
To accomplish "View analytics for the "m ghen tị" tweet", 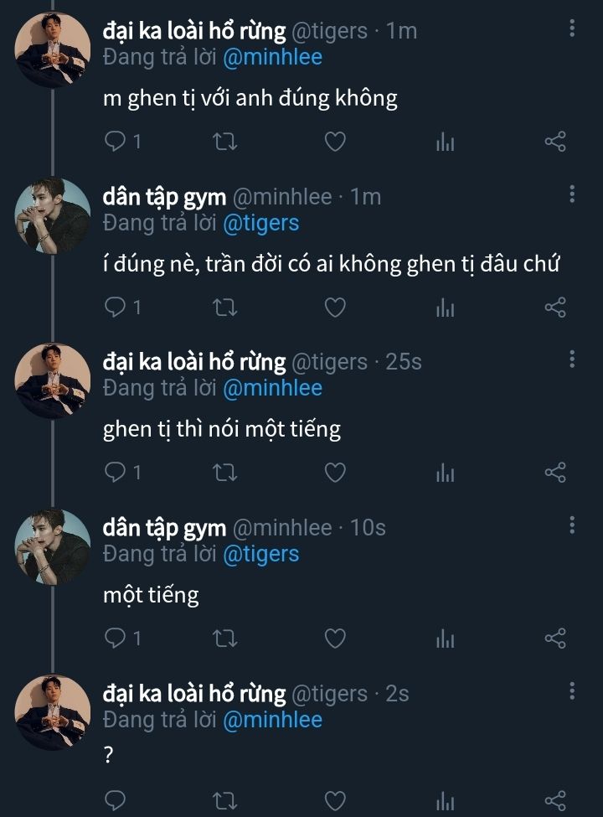I will pyautogui.click(x=445, y=142).
